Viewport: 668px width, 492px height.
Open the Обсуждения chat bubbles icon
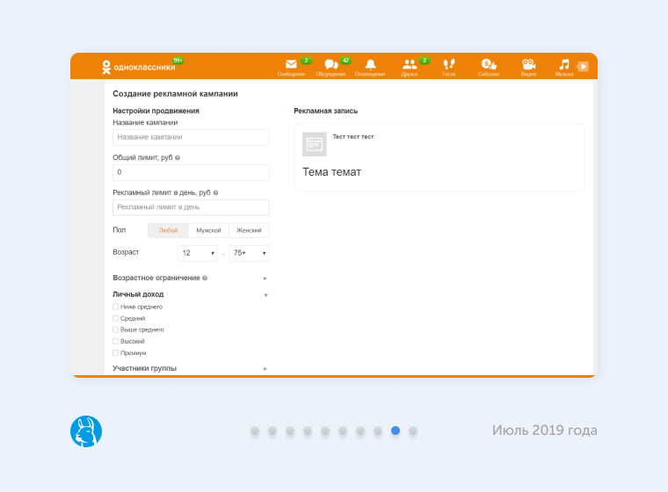coord(330,65)
